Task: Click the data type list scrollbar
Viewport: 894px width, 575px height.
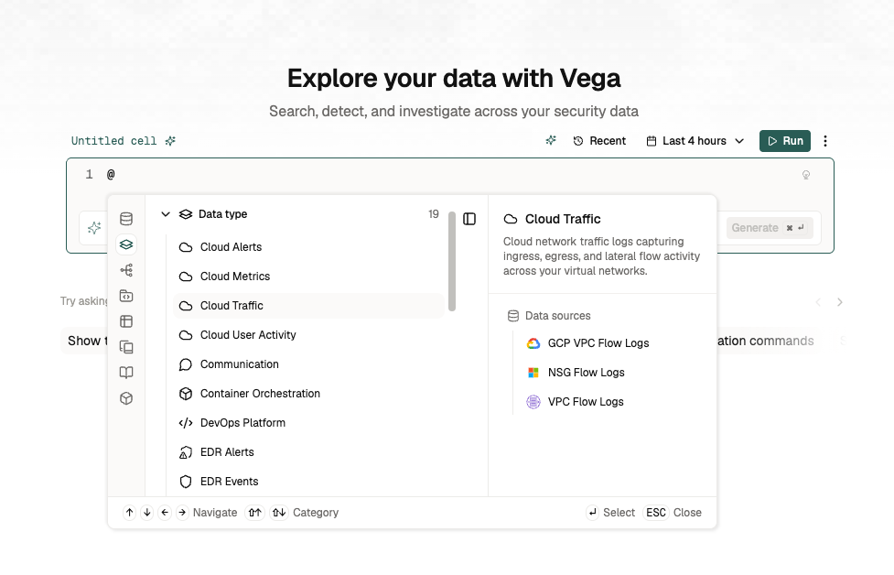Action: [452, 261]
